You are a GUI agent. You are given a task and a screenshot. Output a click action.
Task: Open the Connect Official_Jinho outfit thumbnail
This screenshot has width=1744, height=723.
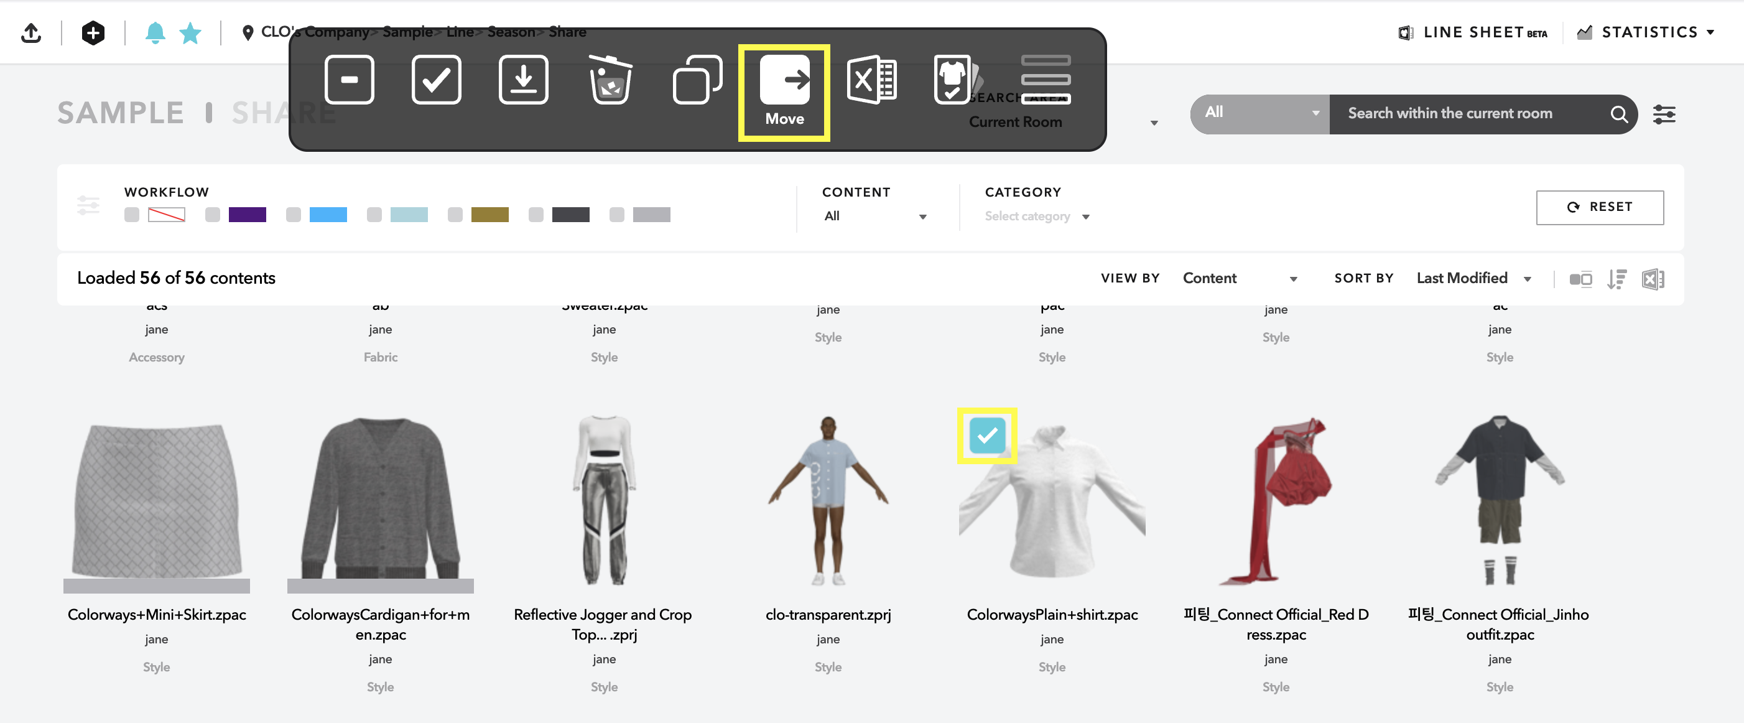(x=1500, y=501)
